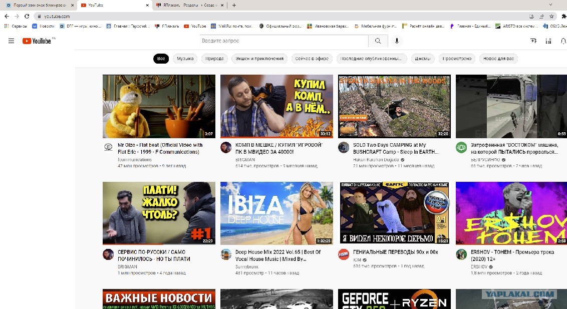This screenshot has height=309, width=567.
Task: Select the Все filter chip
Action: click(x=161, y=59)
